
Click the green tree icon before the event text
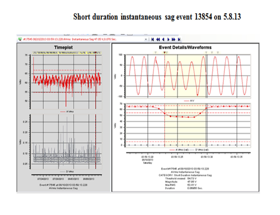point(20,39)
